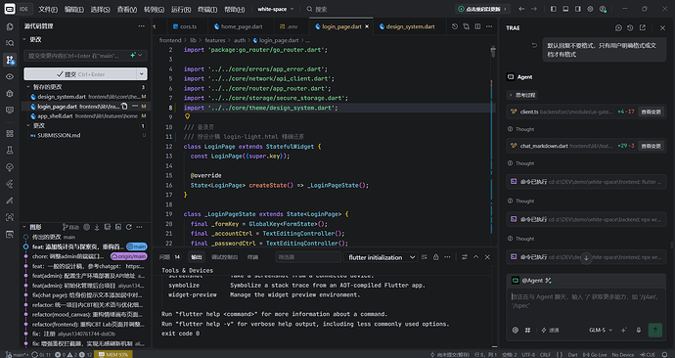Open the Extensions view icon in sidebar
The width and height of the screenshot is (675, 358).
coord(10,133)
